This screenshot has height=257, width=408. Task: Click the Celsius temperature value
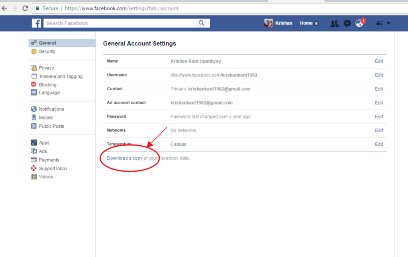click(x=178, y=144)
